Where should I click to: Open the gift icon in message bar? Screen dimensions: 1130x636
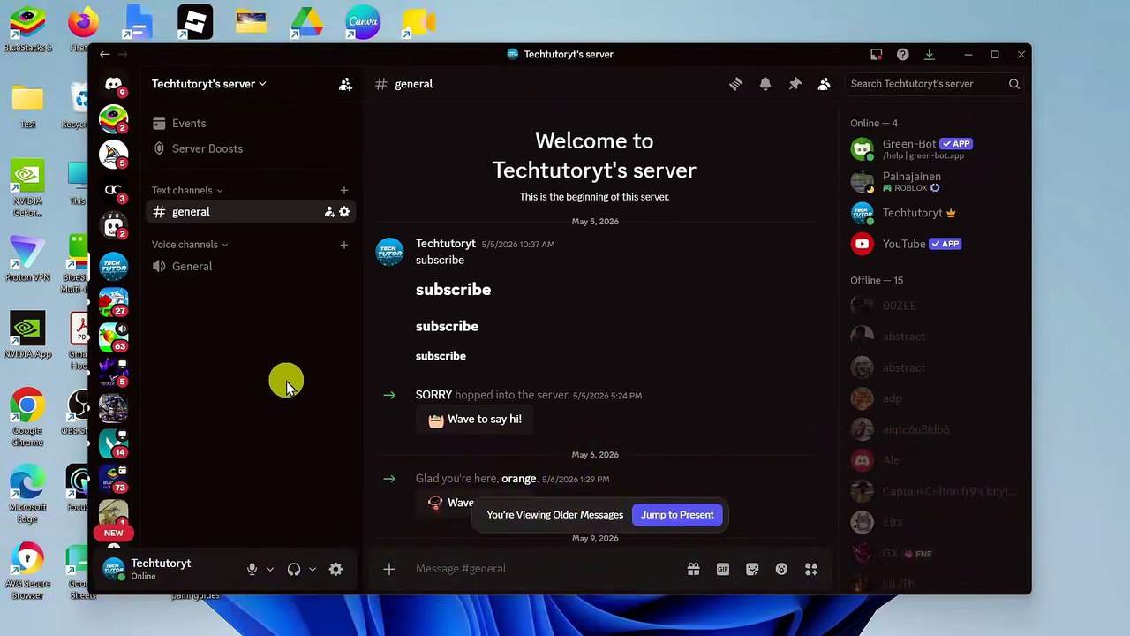pyautogui.click(x=694, y=570)
